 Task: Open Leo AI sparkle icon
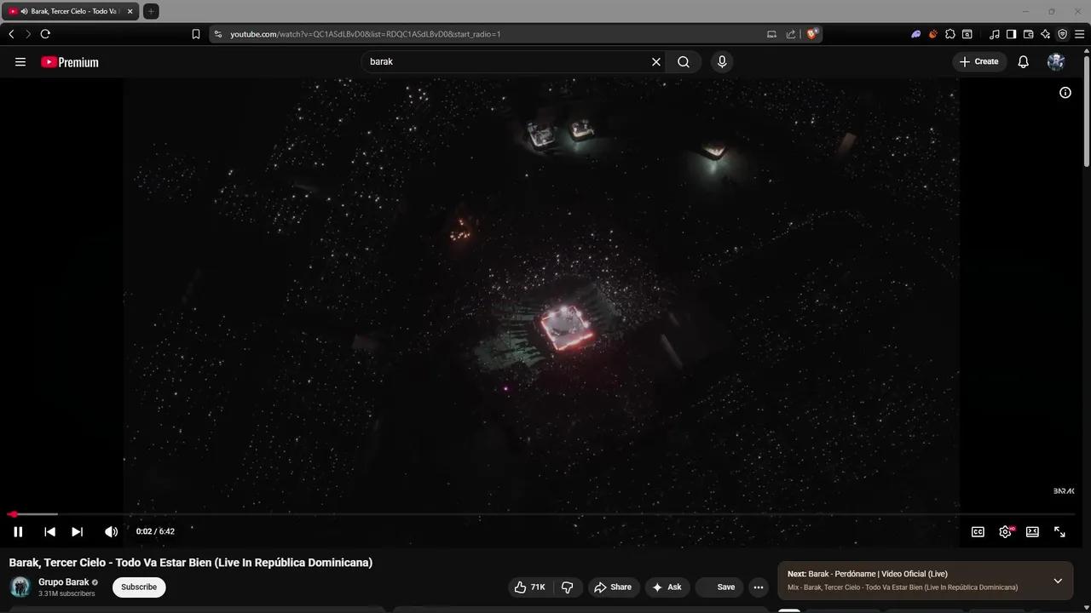(1046, 34)
